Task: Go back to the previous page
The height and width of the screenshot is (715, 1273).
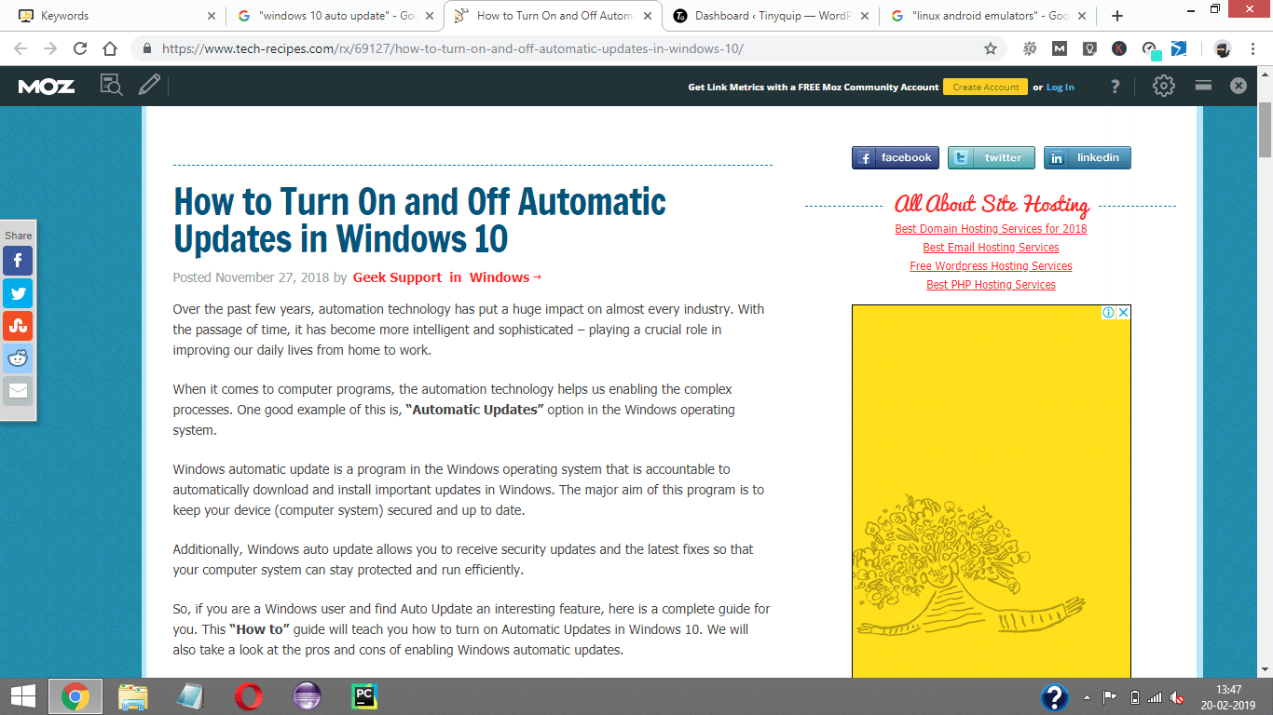Action: pyautogui.click(x=21, y=48)
